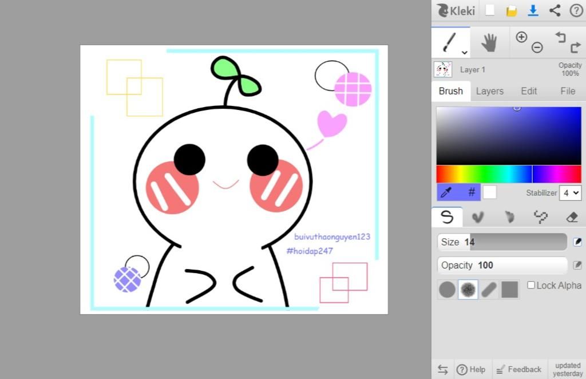Click the zoom out minus icon
586x379 pixels.
[x=537, y=48]
